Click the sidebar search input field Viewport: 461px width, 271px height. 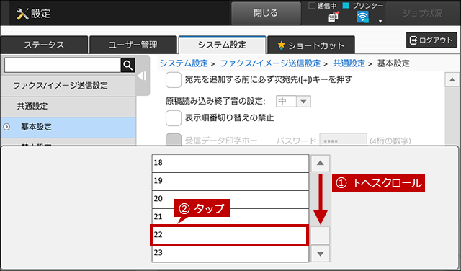(x=63, y=65)
